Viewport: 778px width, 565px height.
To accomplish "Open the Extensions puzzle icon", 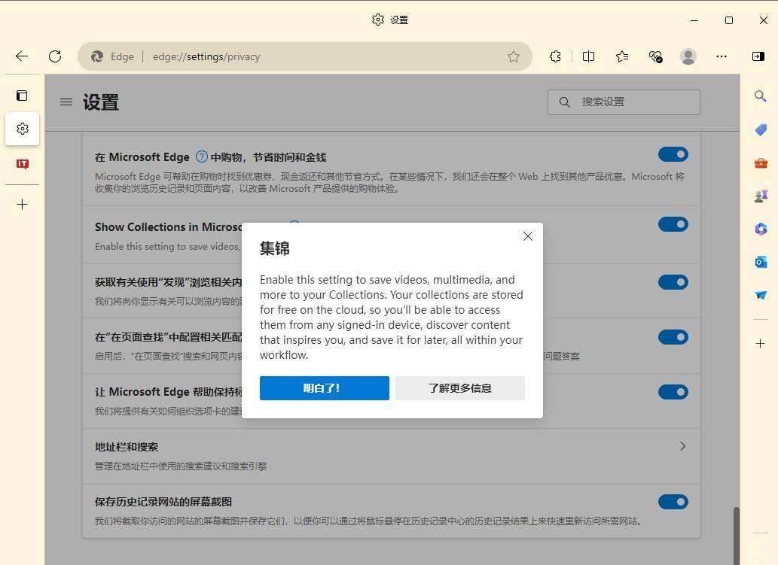I will pos(555,56).
